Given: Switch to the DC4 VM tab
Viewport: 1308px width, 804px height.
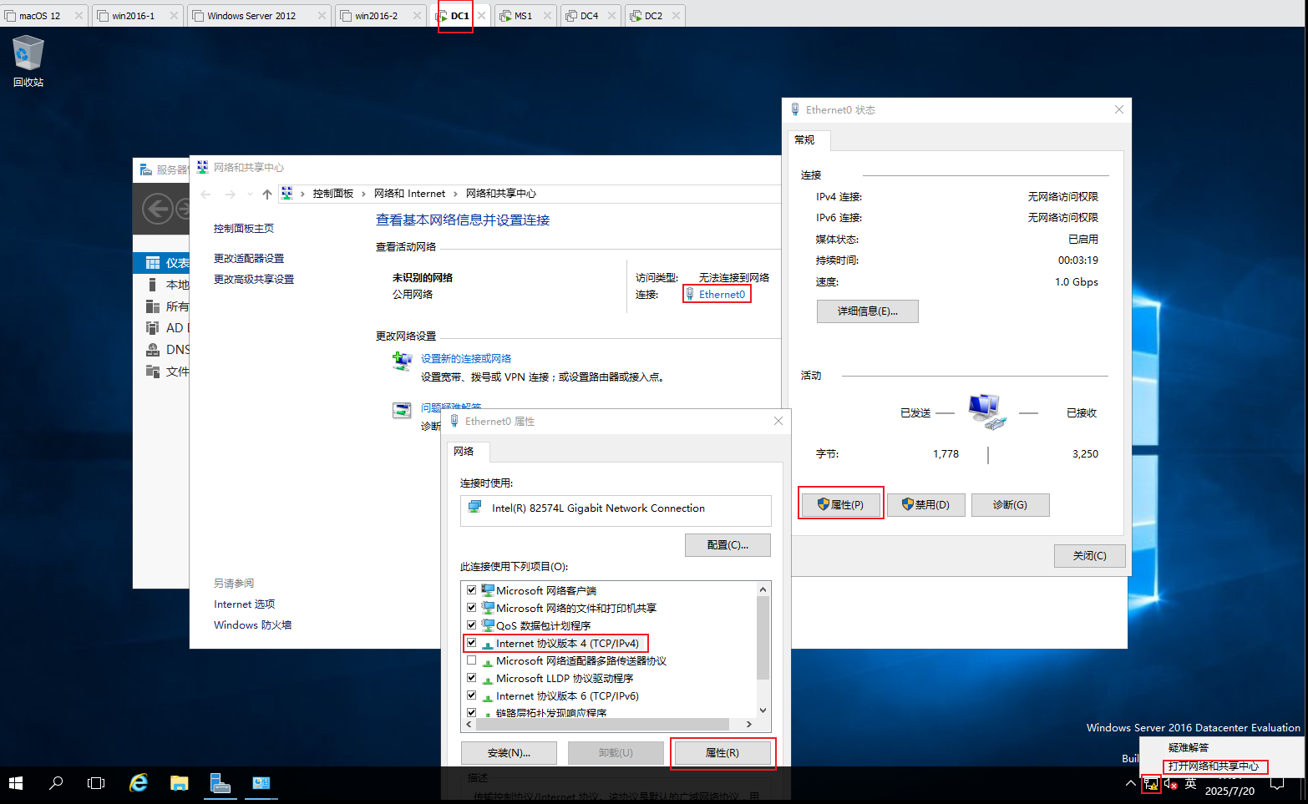Looking at the screenshot, I should (589, 16).
